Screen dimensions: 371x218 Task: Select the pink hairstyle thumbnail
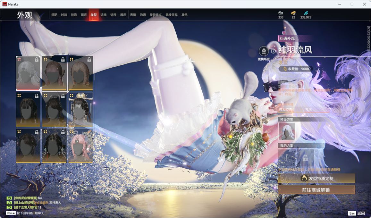[x=80, y=146]
